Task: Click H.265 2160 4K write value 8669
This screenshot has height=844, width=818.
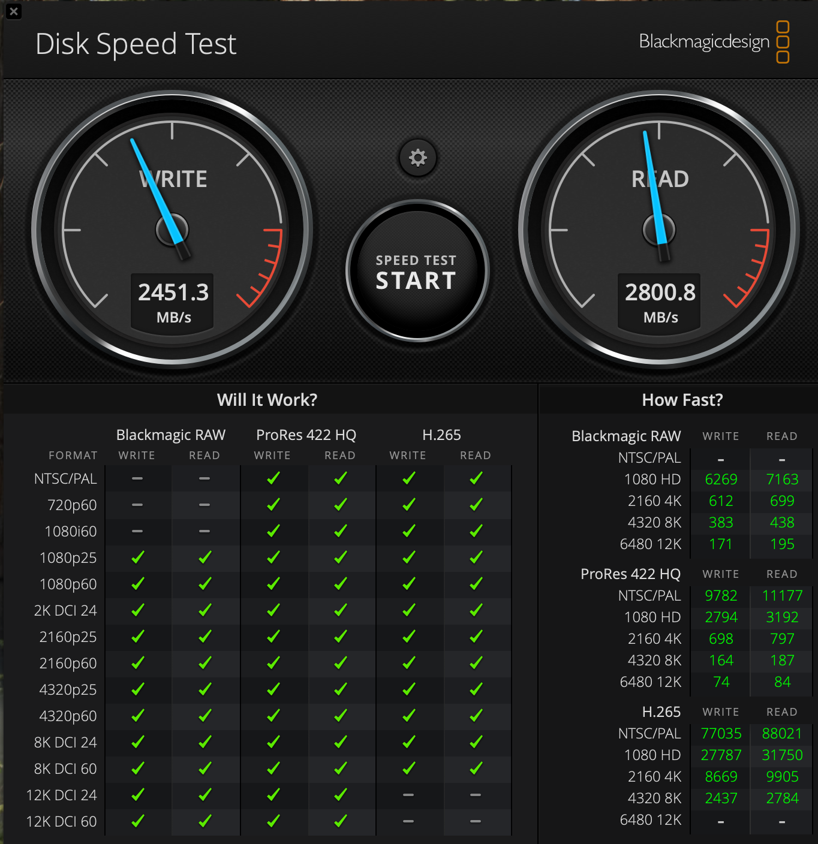Action: pyautogui.click(x=721, y=777)
